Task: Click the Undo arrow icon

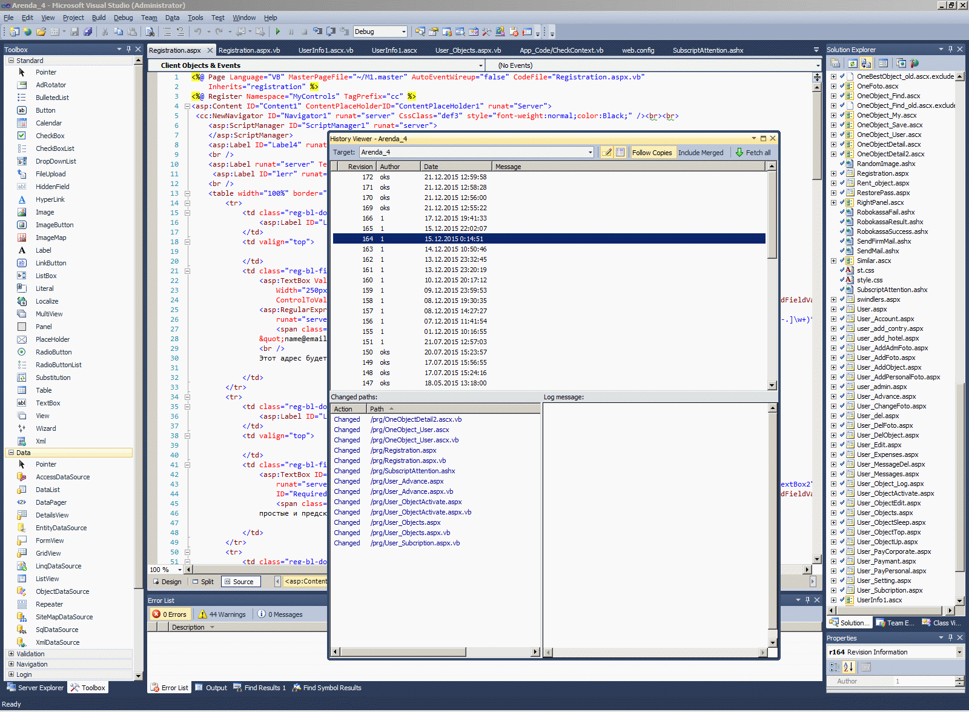Action: pyautogui.click(x=197, y=32)
